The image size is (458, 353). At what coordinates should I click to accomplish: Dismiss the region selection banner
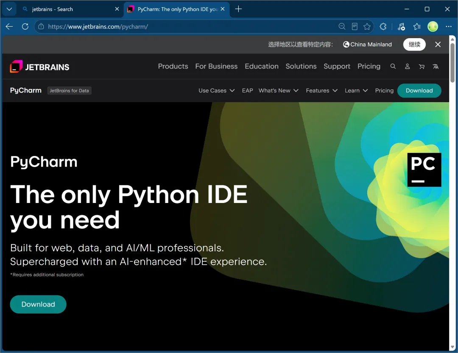pos(438,44)
